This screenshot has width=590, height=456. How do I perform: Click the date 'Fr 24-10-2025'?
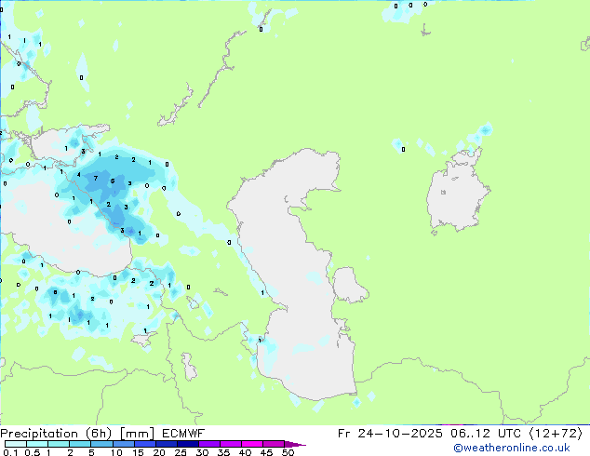coord(390,434)
